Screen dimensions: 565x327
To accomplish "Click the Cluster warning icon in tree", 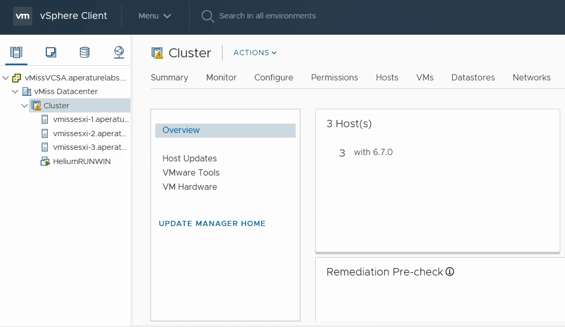I will (x=36, y=106).
